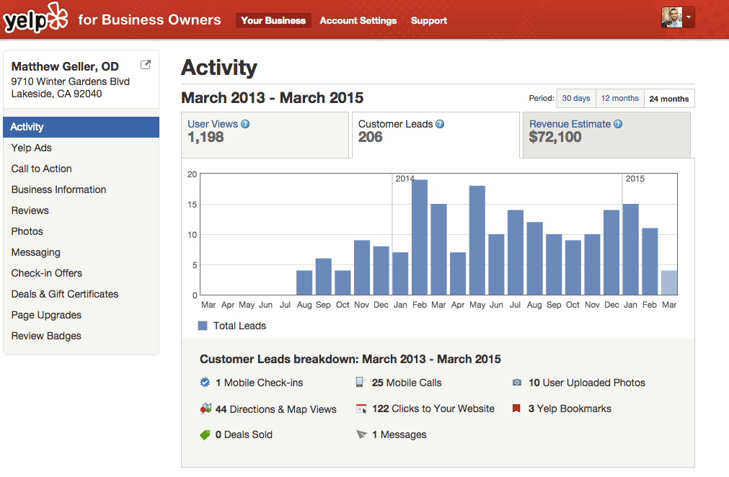Open the user account dropdown arrow

click(689, 17)
